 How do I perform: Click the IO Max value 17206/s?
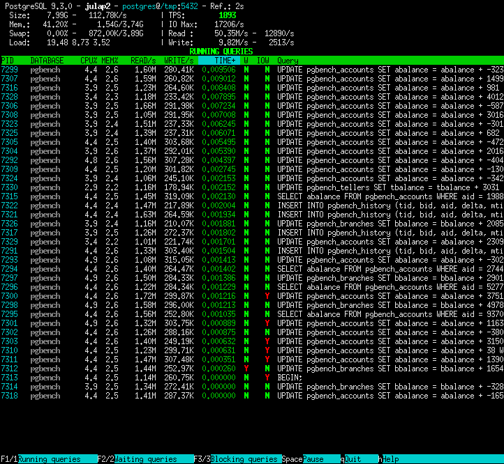229,24
